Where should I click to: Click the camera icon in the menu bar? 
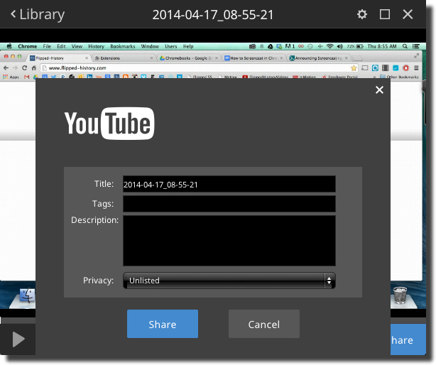tap(252, 46)
